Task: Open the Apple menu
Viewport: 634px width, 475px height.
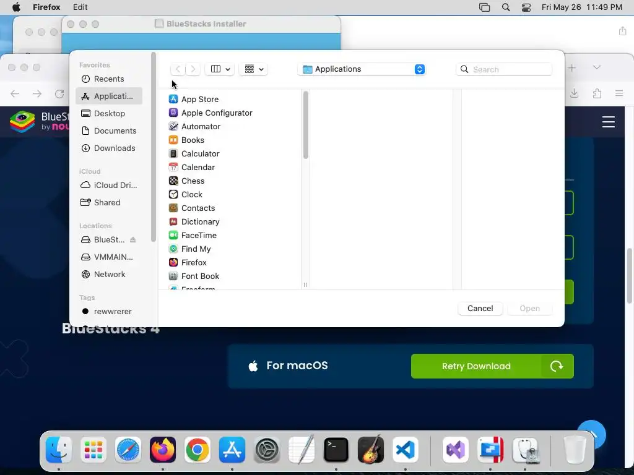Action: (x=16, y=7)
